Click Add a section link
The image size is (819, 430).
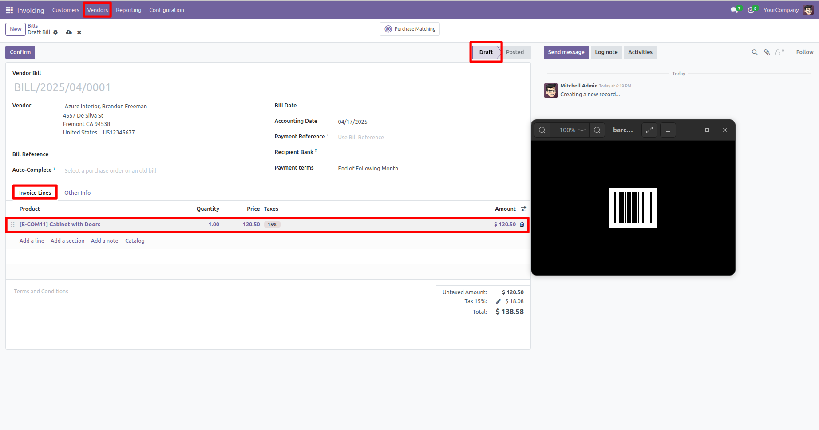67,241
